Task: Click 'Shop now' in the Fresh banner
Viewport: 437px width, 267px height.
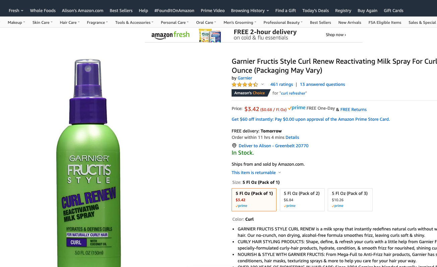Action: [x=335, y=35]
